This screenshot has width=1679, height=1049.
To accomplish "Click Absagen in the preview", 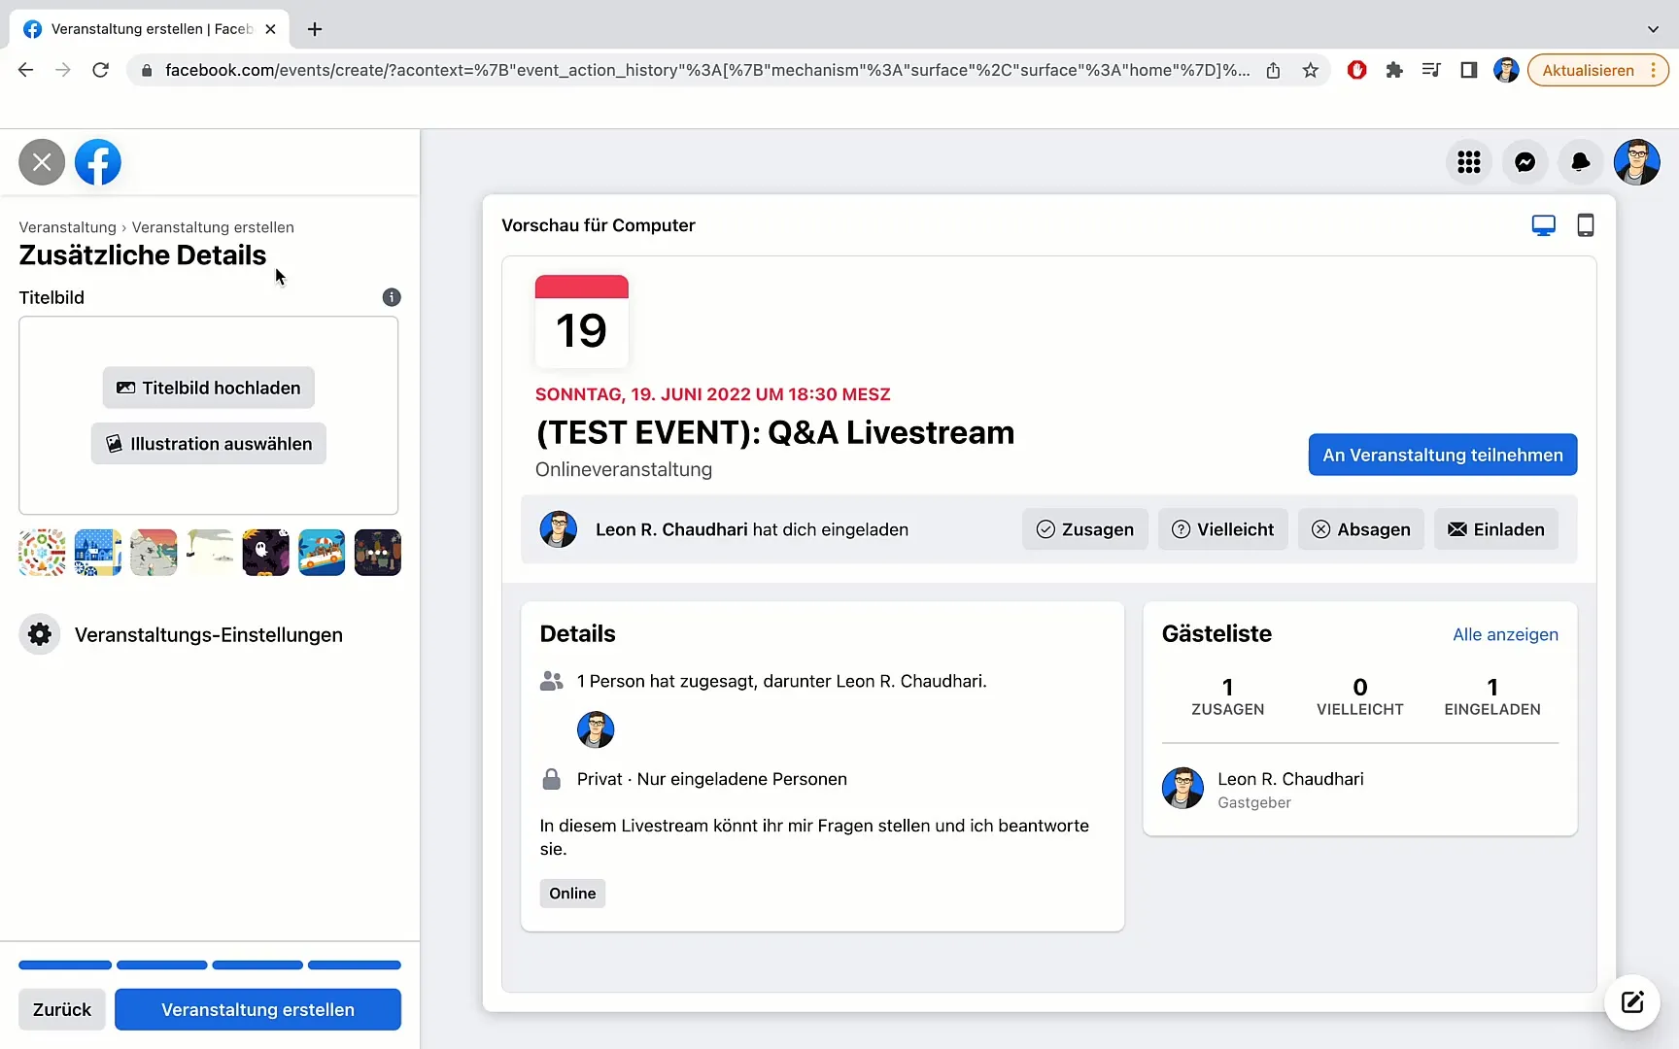I will 1361,529.
